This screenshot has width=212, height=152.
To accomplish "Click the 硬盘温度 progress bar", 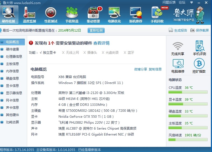I will point(188,116).
